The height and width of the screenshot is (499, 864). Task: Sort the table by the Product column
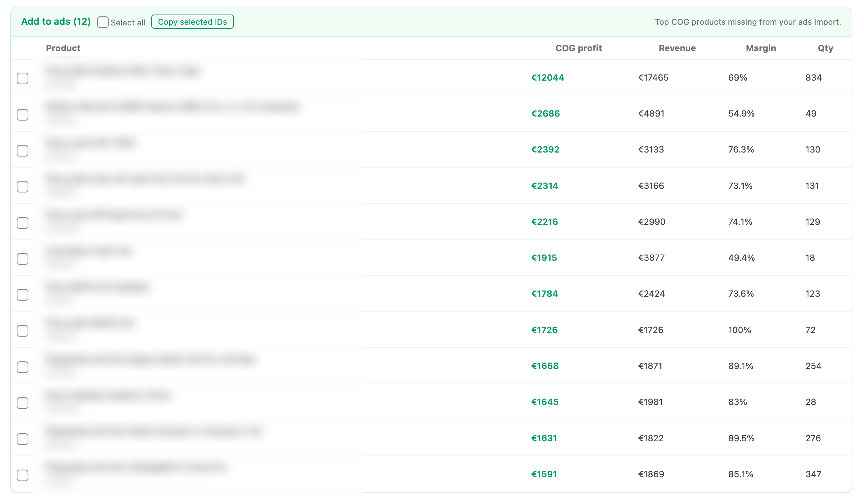(63, 48)
